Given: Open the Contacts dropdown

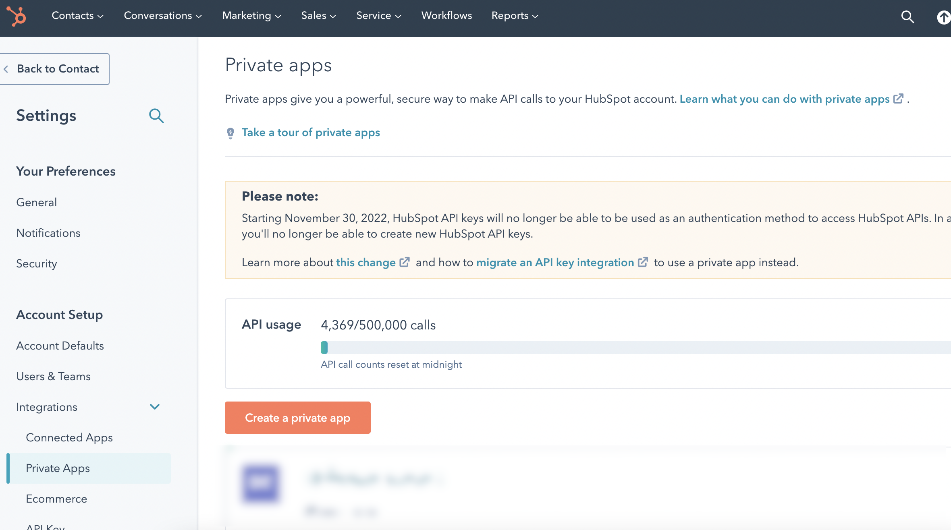Looking at the screenshot, I should click(x=77, y=16).
